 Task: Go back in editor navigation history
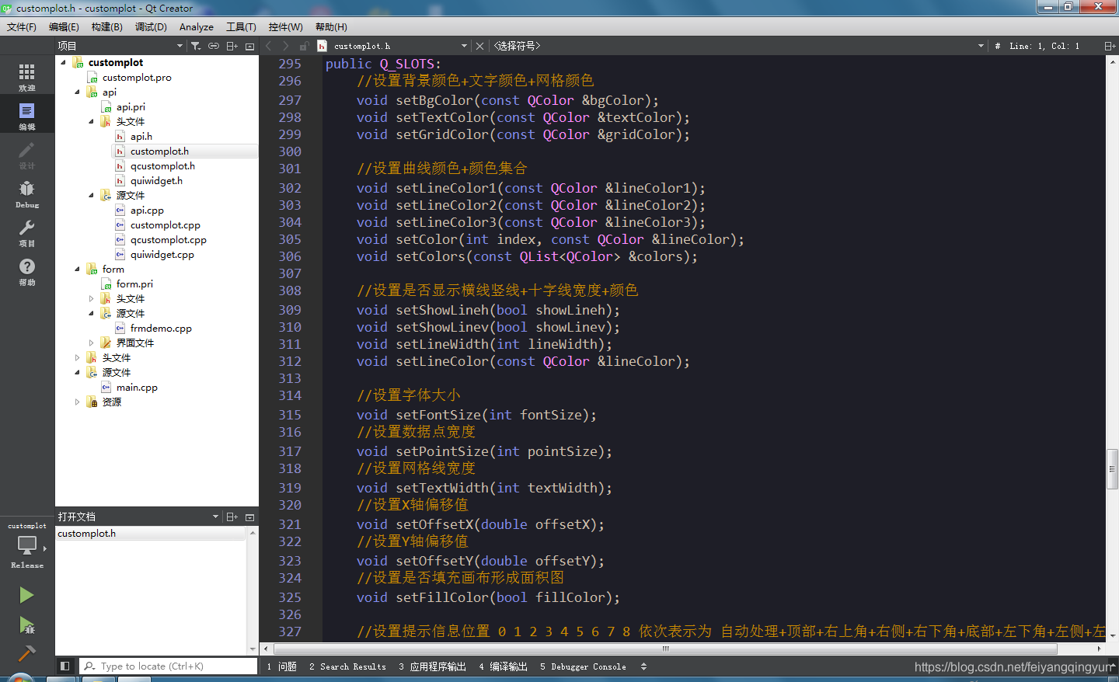tap(269, 46)
